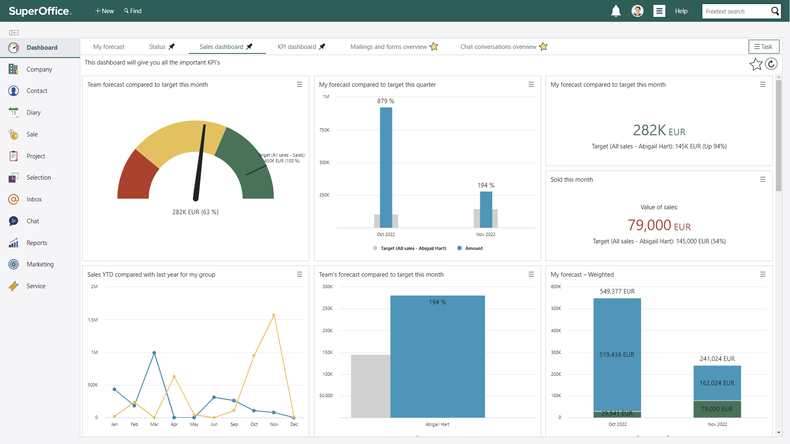The width and height of the screenshot is (790, 444).
Task: Select the My forecast tab
Action: coord(109,46)
